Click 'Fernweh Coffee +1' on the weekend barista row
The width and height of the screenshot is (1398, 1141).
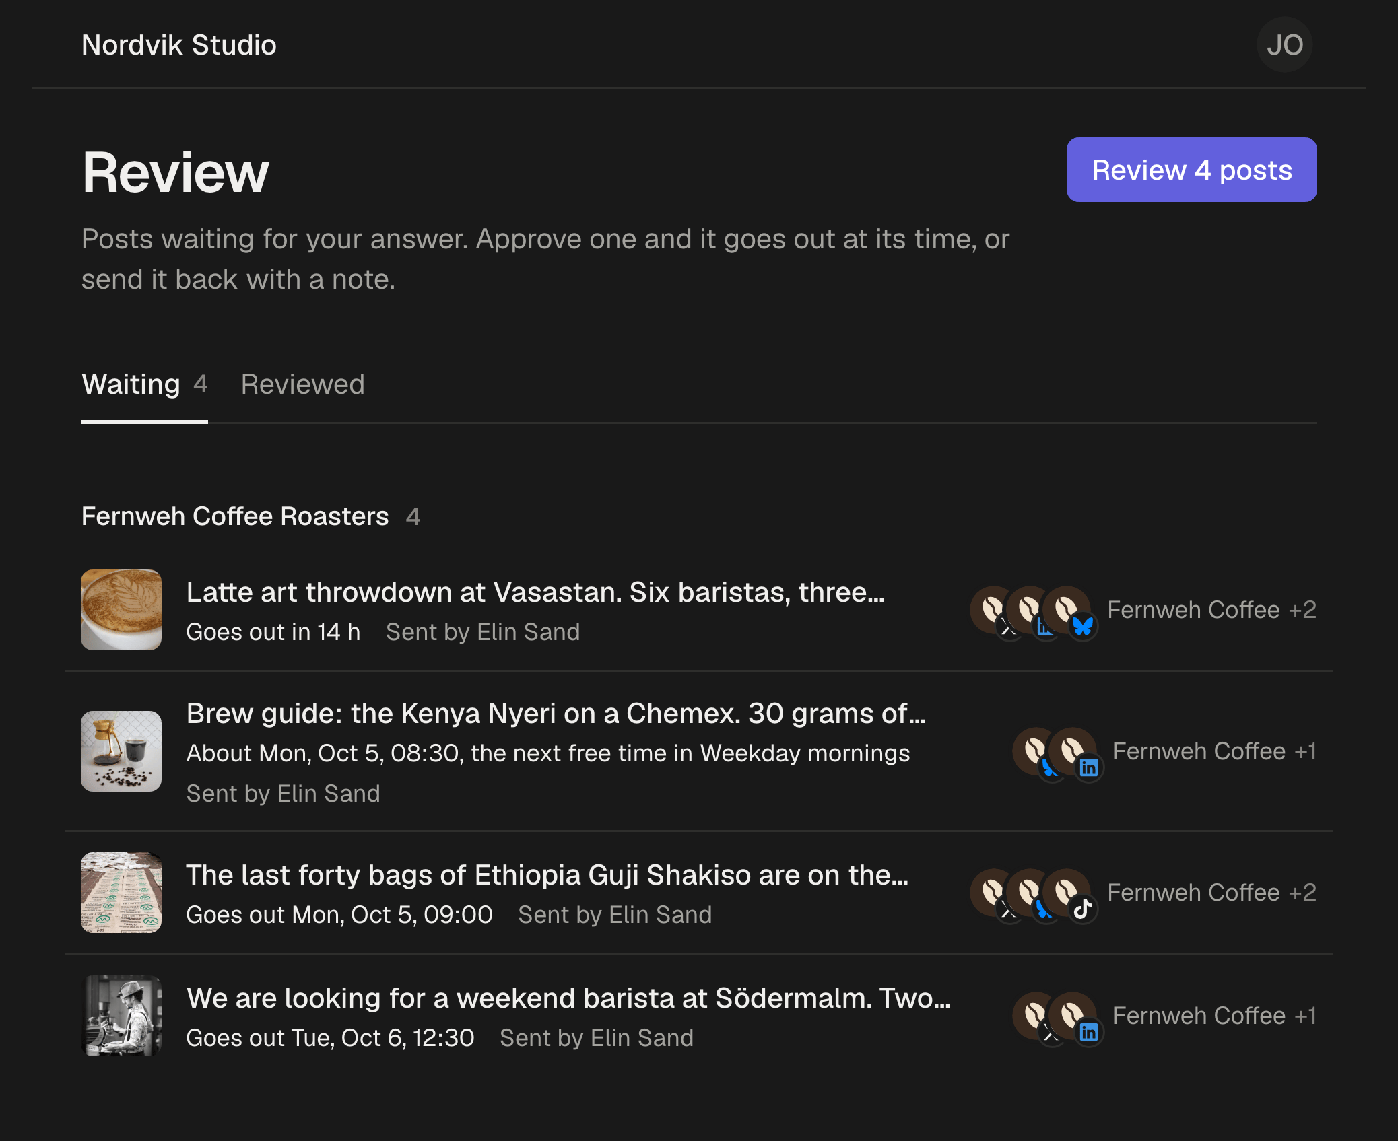pos(1215,1016)
